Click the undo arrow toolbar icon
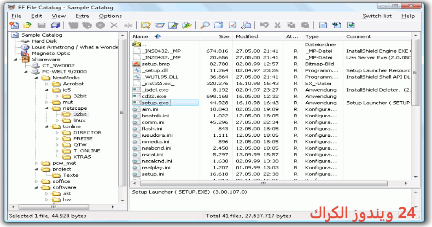This screenshot has height=227, width=432. 264,25
